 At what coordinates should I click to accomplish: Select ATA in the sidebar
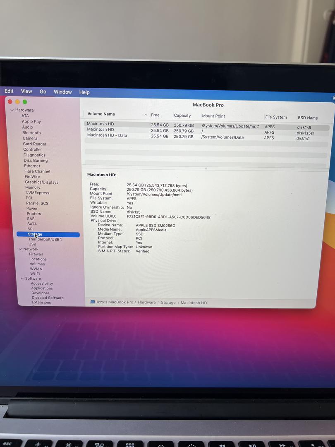point(25,116)
